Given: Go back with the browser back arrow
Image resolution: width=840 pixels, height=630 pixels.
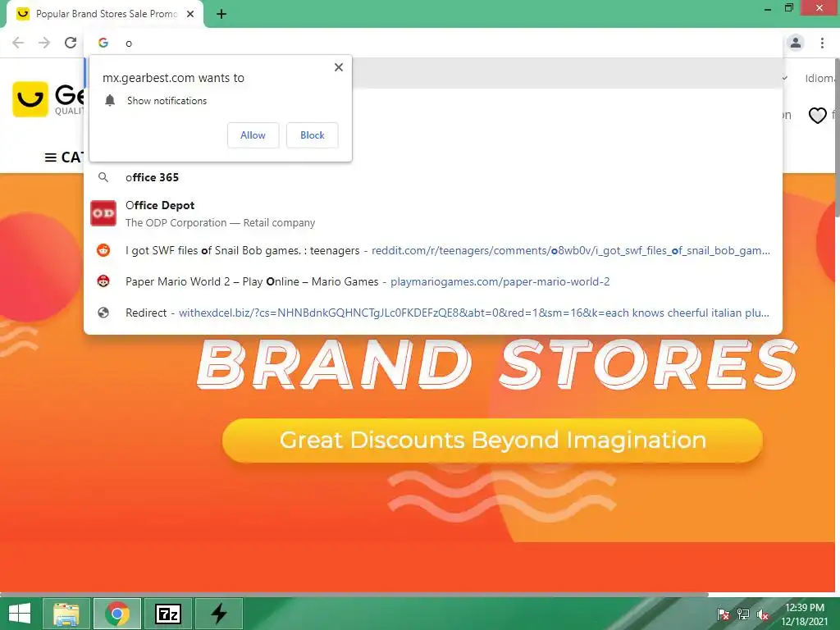Looking at the screenshot, I should [x=18, y=43].
